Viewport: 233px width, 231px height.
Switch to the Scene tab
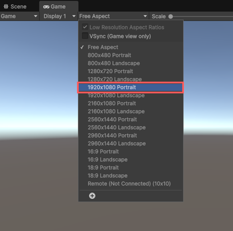click(x=15, y=6)
